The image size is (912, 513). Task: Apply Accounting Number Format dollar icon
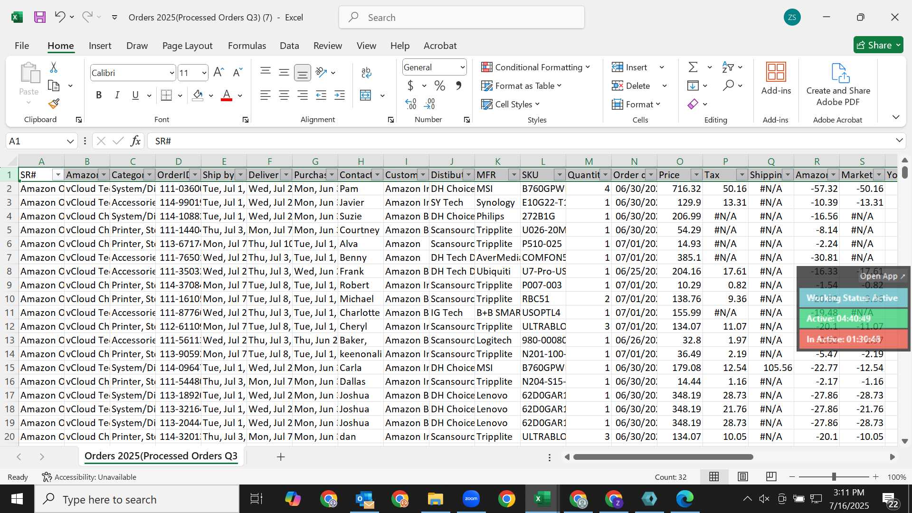pyautogui.click(x=410, y=85)
